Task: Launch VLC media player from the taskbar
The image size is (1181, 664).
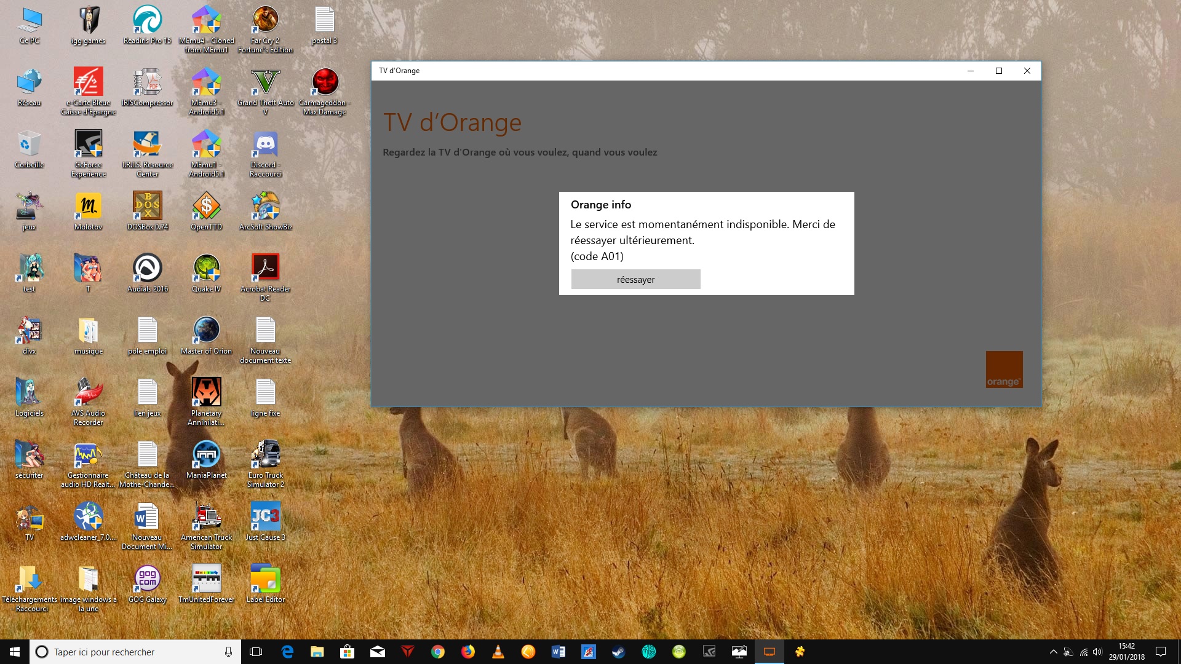Action: click(498, 652)
